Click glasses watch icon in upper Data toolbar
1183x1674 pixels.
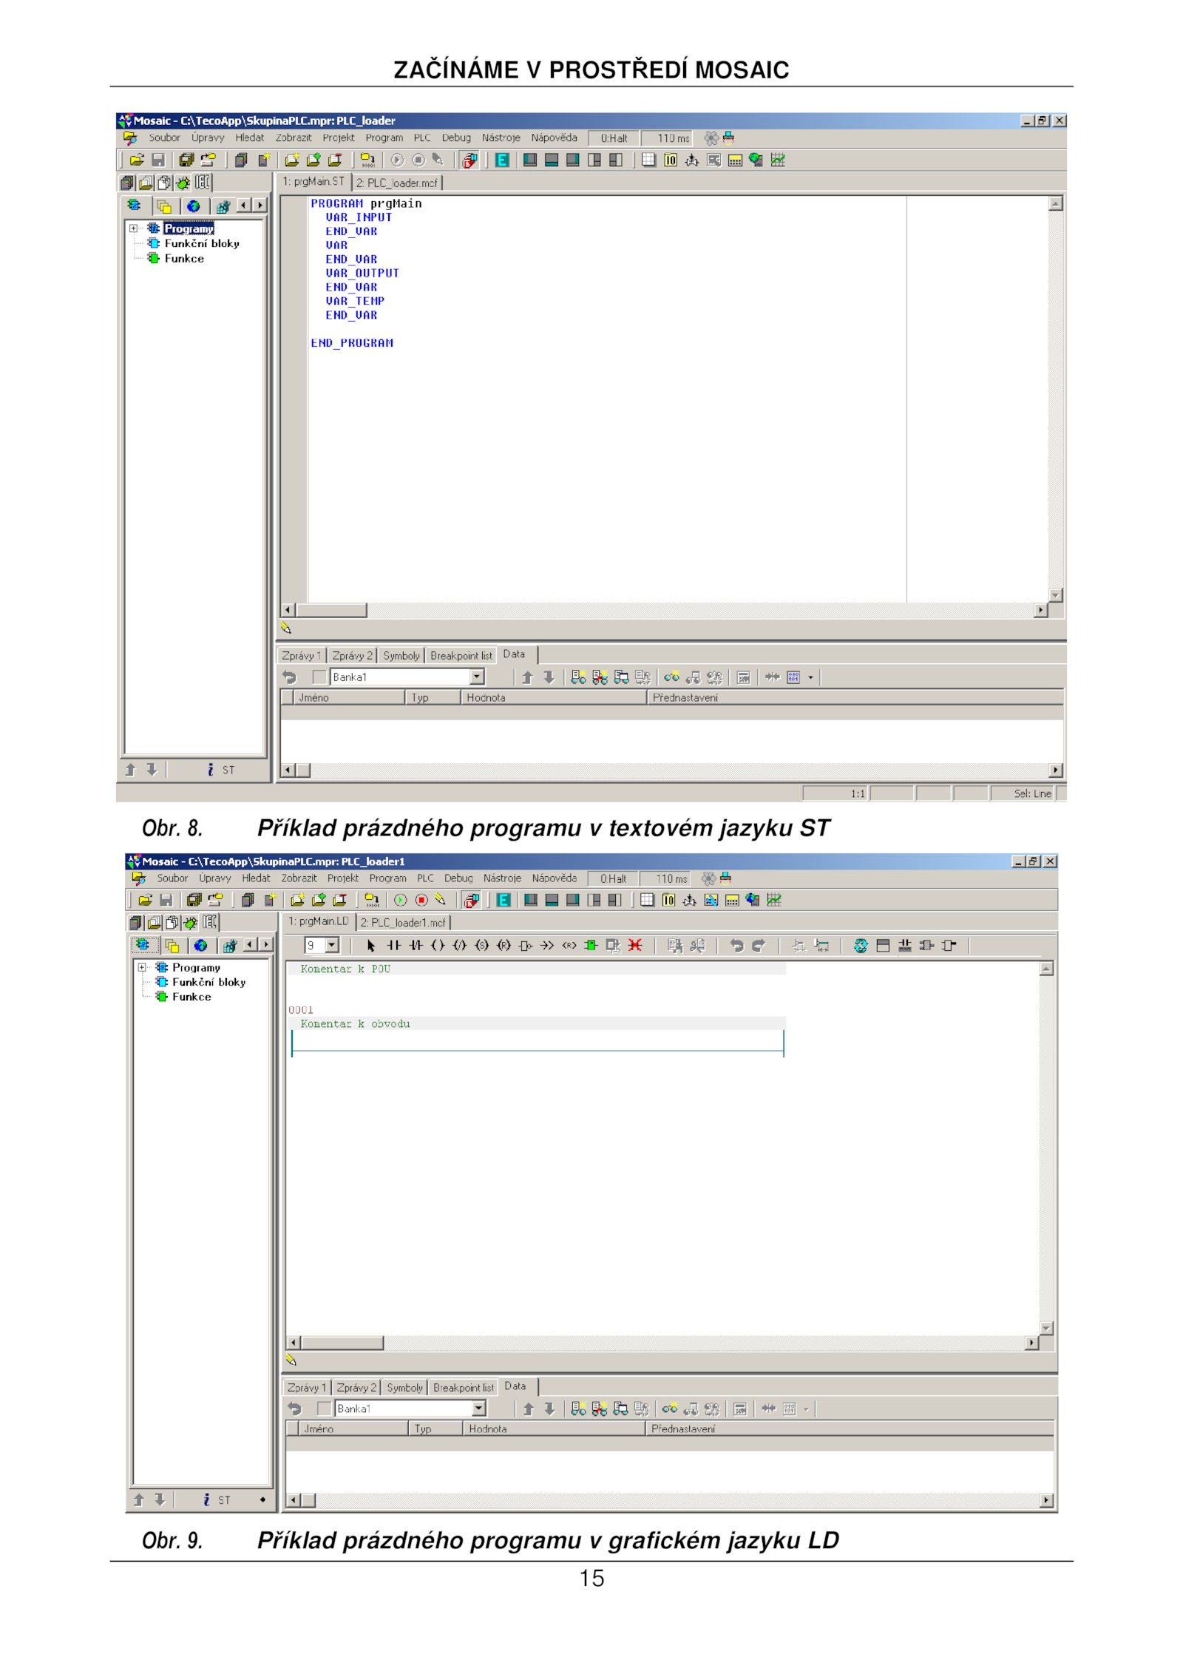(671, 677)
